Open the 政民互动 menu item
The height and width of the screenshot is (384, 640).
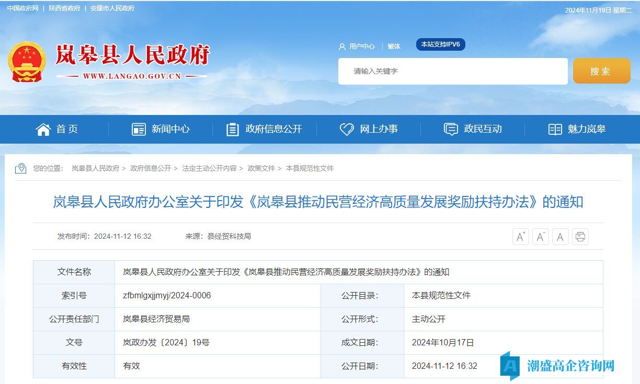point(473,129)
